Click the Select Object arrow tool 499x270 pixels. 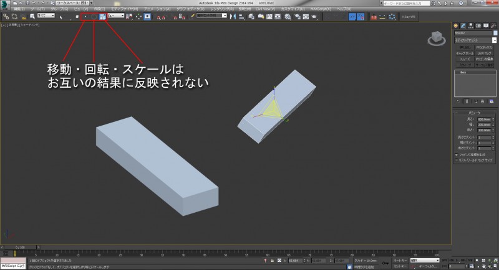click(x=60, y=16)
